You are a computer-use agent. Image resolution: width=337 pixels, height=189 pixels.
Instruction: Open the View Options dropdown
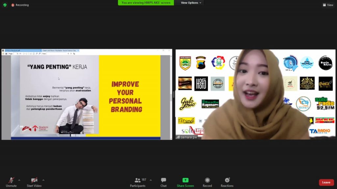coord(191,3)
